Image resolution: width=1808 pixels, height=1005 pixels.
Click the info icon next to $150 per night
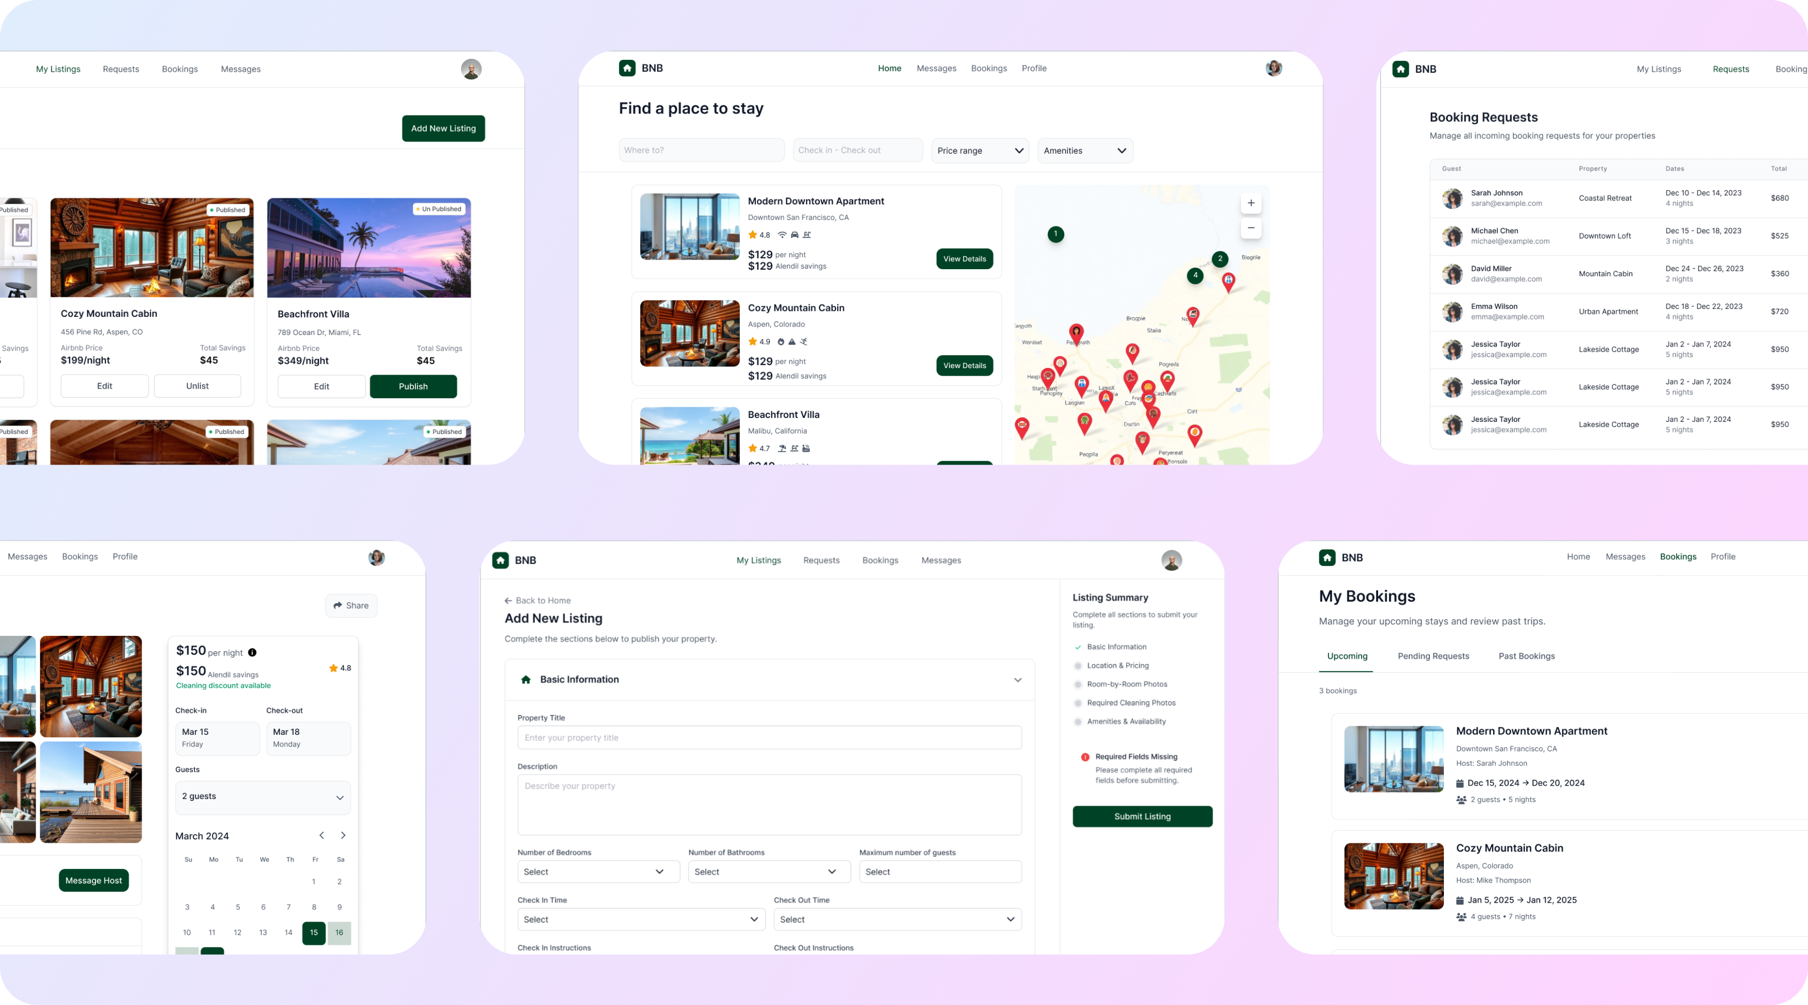[x=252, y=653]
